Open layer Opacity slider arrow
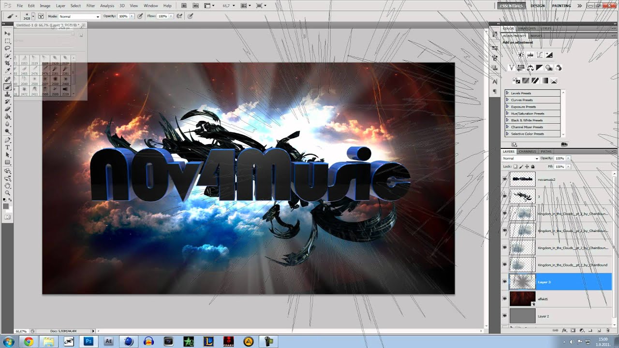 tap(568, 158)
